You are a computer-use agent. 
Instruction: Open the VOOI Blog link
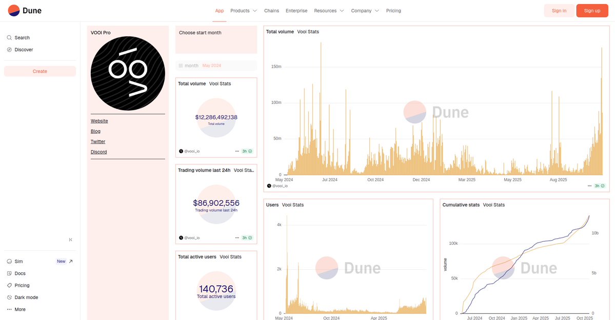[x=96, y=131]
